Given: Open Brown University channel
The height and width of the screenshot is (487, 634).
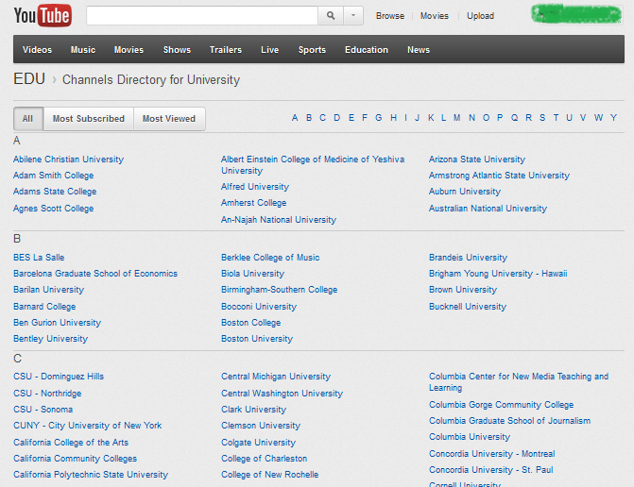Looking at the screenshot, I should pos(463,290).
